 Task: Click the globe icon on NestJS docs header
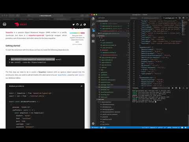click(x=85, y=24)
